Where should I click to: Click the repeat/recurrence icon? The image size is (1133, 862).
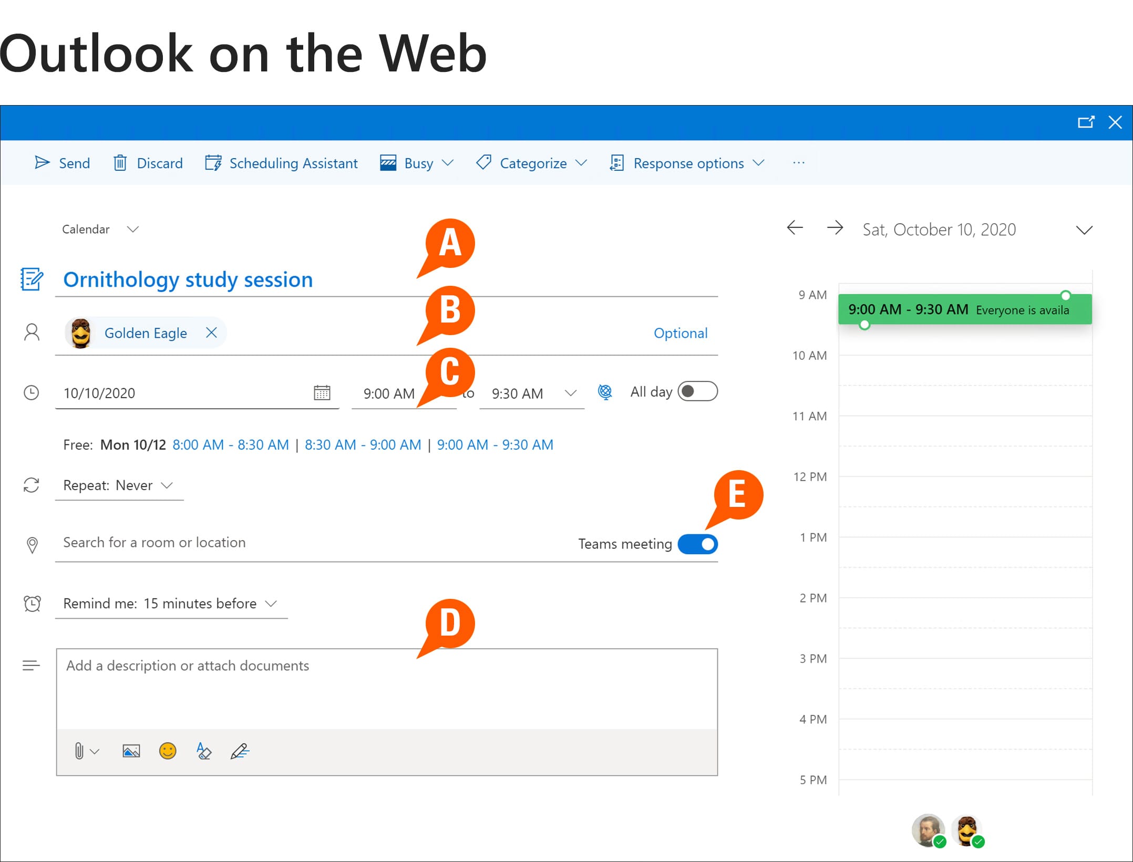coord(32,484)
